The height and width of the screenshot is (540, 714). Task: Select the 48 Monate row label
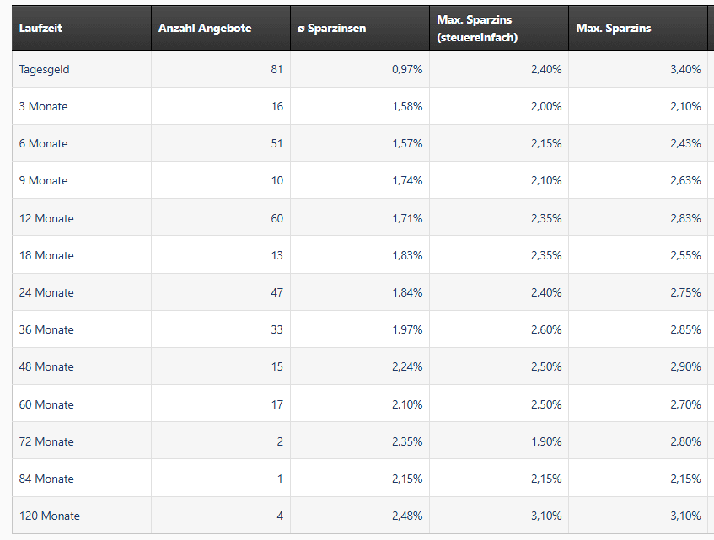[46, 366]
